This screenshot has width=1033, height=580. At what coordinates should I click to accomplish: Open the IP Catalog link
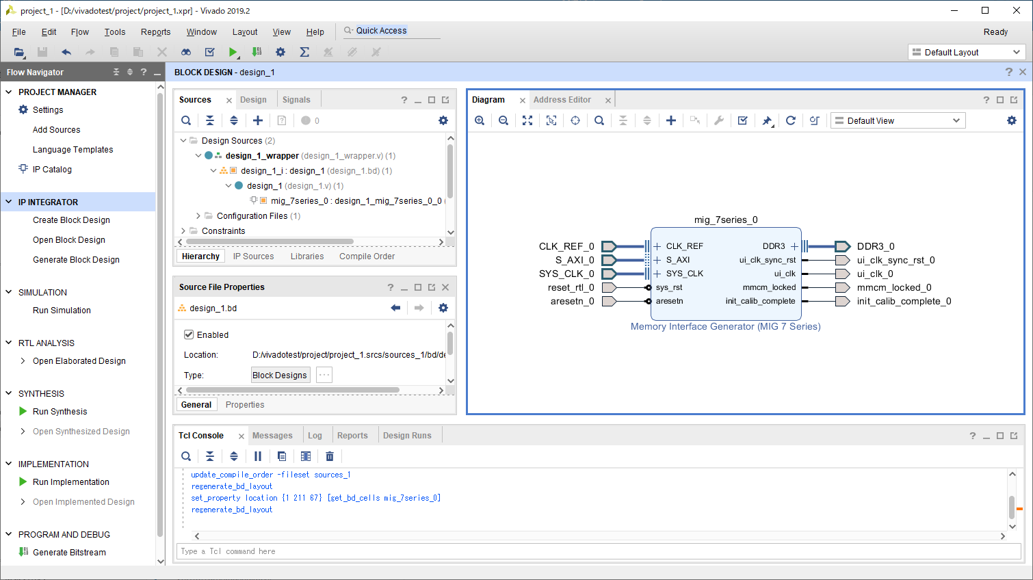point(52,170)
